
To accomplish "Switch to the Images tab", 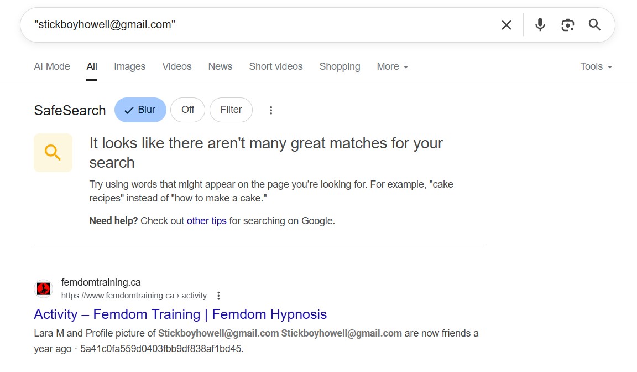I will (x=129, y=66).
